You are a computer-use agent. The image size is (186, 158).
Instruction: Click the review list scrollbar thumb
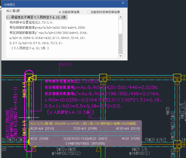click(120, 26)
